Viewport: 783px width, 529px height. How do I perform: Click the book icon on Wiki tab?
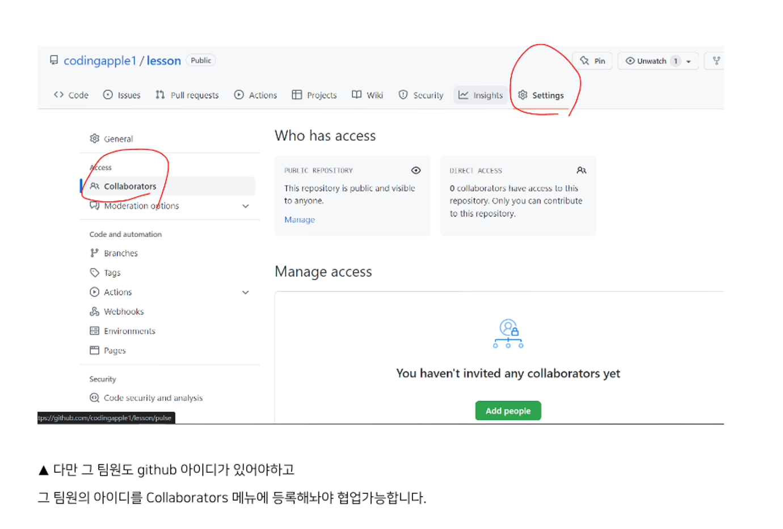point(357,95)
